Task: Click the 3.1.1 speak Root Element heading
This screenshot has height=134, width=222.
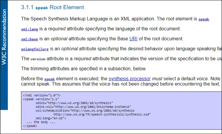Action: pos(52,7)
